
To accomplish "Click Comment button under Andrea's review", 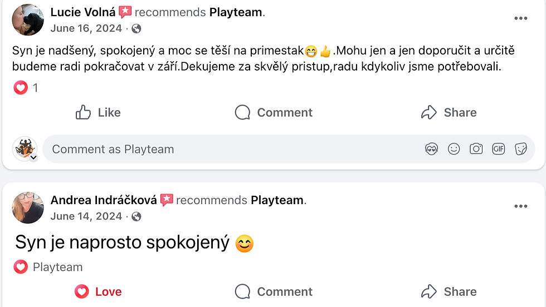I will (274, 291).
